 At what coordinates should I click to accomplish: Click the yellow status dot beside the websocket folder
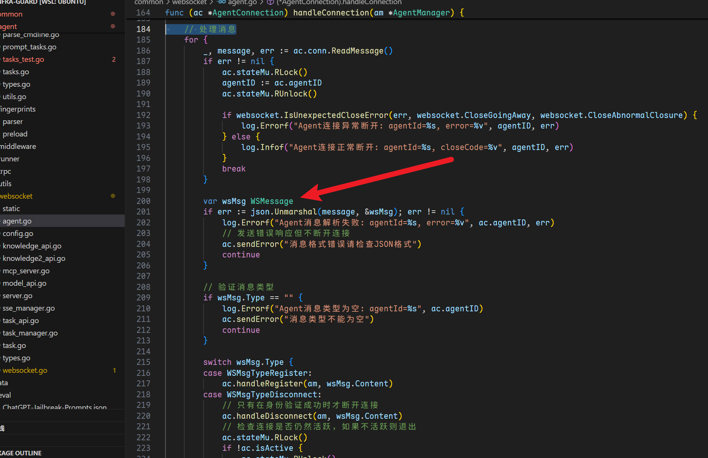pyautogui.click(x=113, y=196)
